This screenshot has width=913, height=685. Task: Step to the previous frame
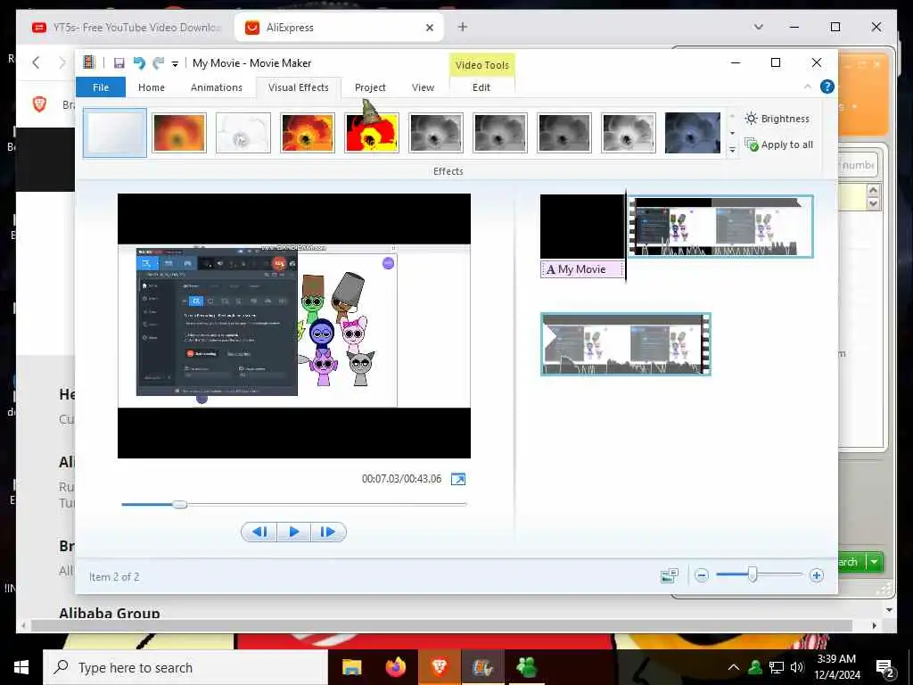coord(259,532)
